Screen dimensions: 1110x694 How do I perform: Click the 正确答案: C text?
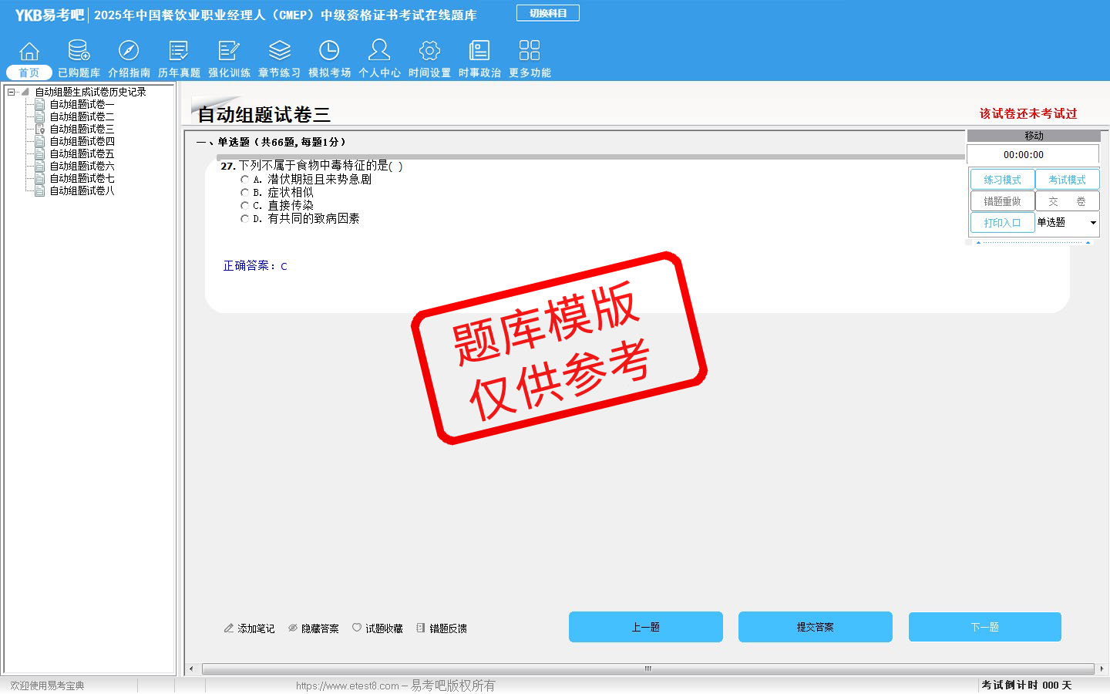tap(255, 266)
